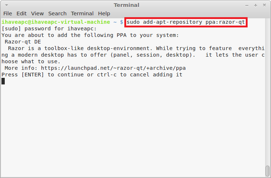Click the 'Press [ENTER] to continue' line
The height and width of the screenshot is (178, 271).
[x=92, y=75]
